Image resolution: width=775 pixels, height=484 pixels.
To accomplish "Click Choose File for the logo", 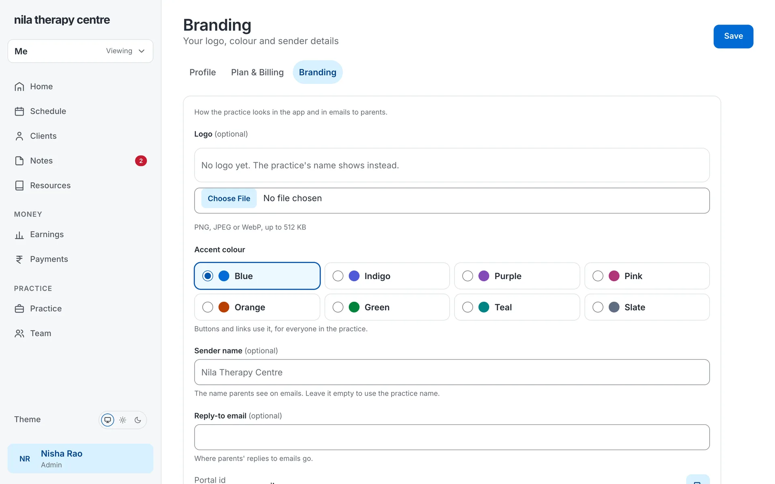I will [x=229, y=198].
